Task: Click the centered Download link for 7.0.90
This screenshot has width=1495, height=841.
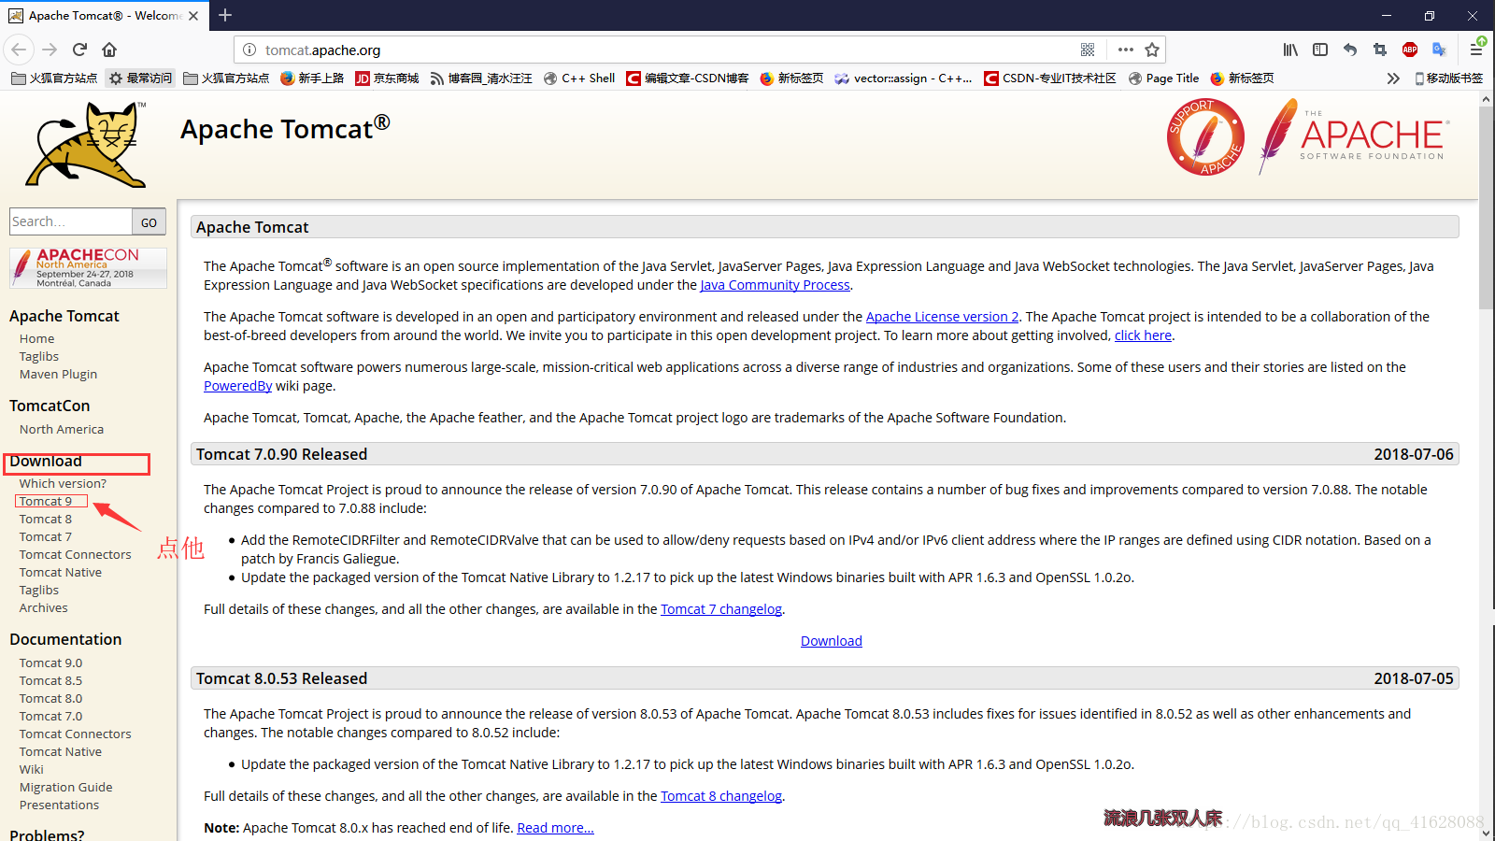Action: 832,641
